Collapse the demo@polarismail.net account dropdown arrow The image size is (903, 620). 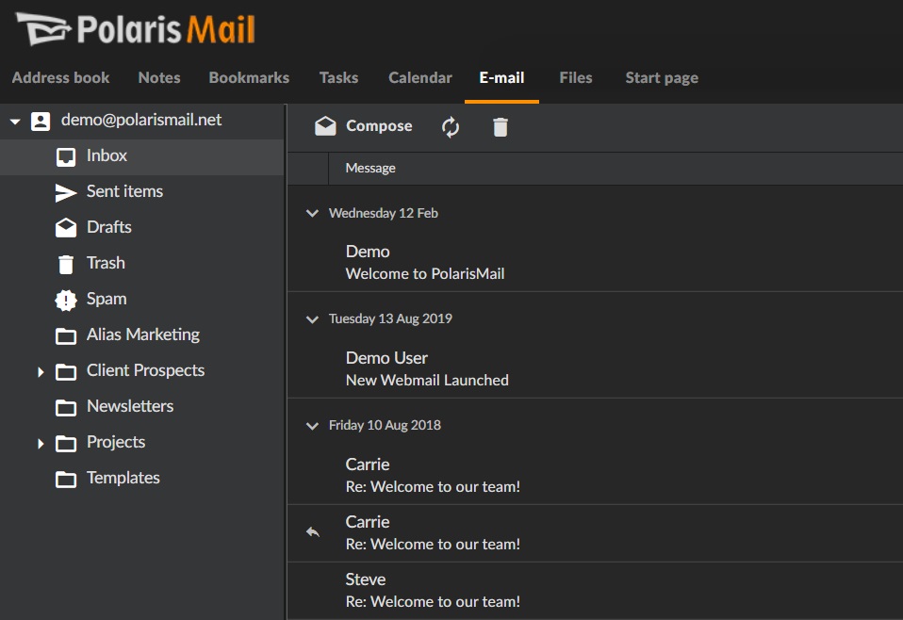click(x=13, y=120)
